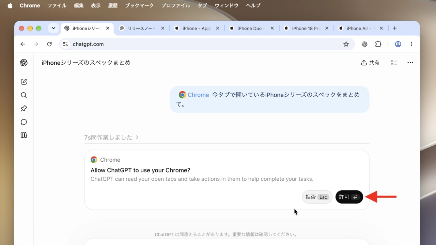Switch to the iPhone Duo tab
Viewport: 436px width, 245px height.
pyautogui.click(x=252, y=28)
